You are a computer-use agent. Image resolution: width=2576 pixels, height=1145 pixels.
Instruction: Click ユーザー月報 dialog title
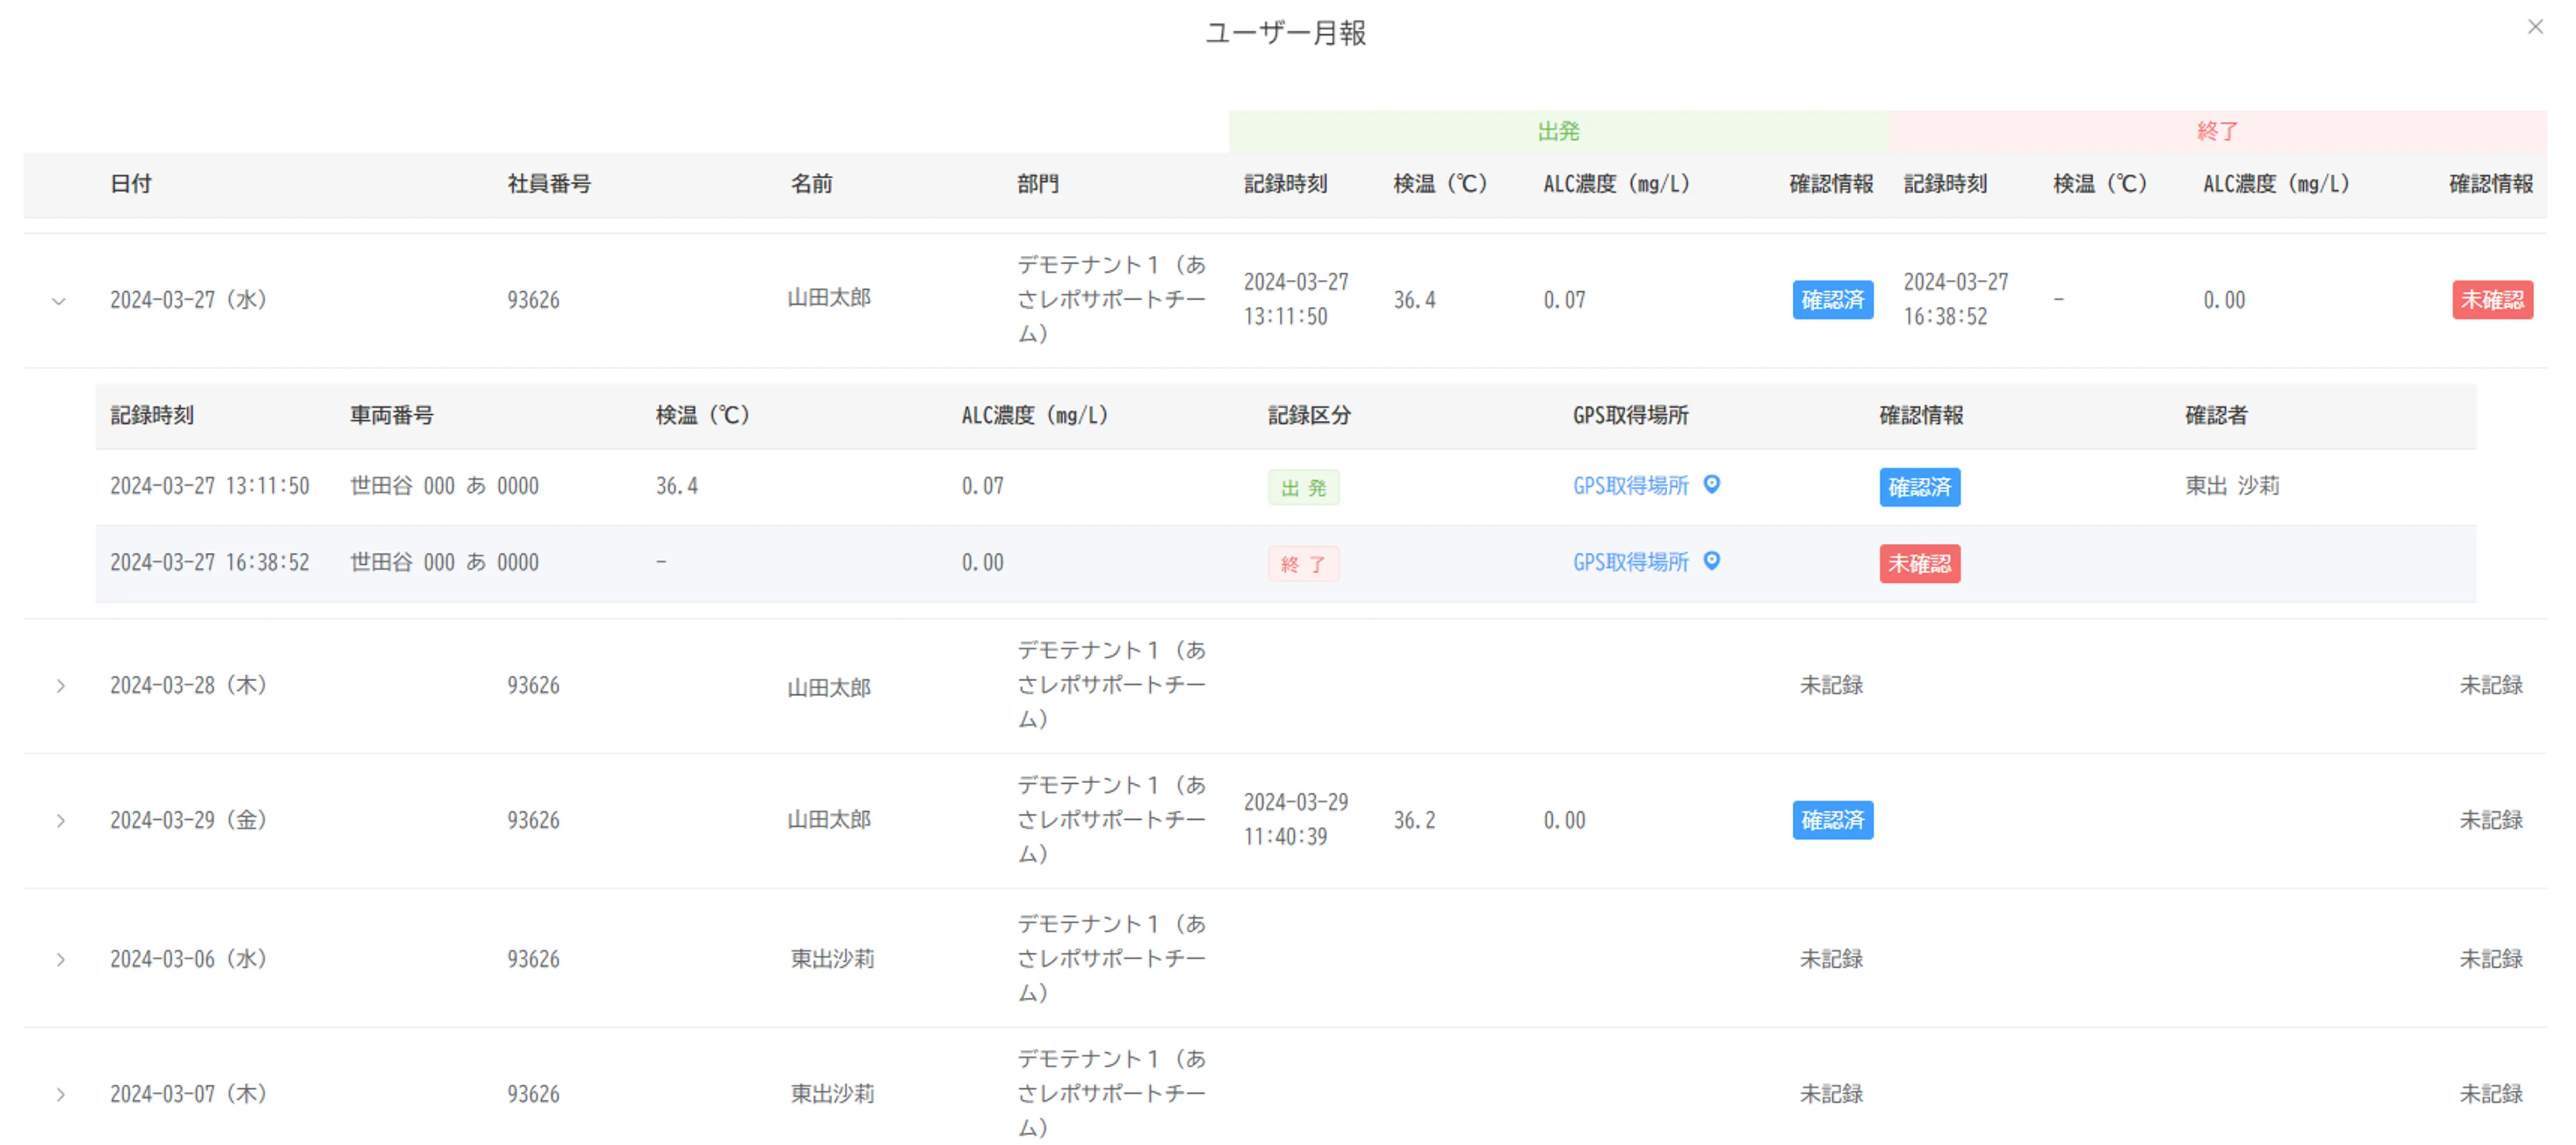(1285, 33)
